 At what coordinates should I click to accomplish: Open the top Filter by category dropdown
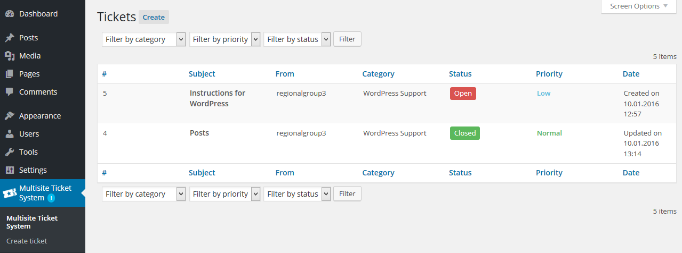coord(143,39)
